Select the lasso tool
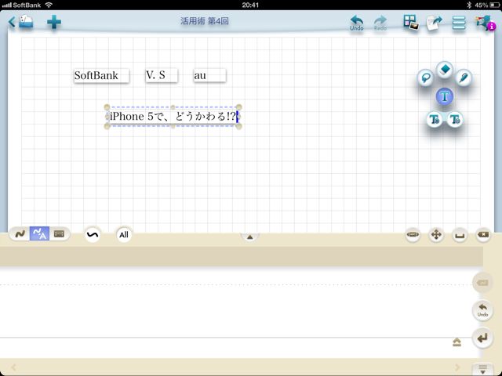Image resolution: width=502 pixels, height=376 pixels. coord(425,78)
